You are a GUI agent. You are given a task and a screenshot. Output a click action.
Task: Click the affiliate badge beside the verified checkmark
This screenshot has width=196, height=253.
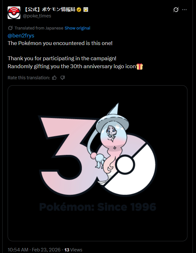tap(86, 10)
